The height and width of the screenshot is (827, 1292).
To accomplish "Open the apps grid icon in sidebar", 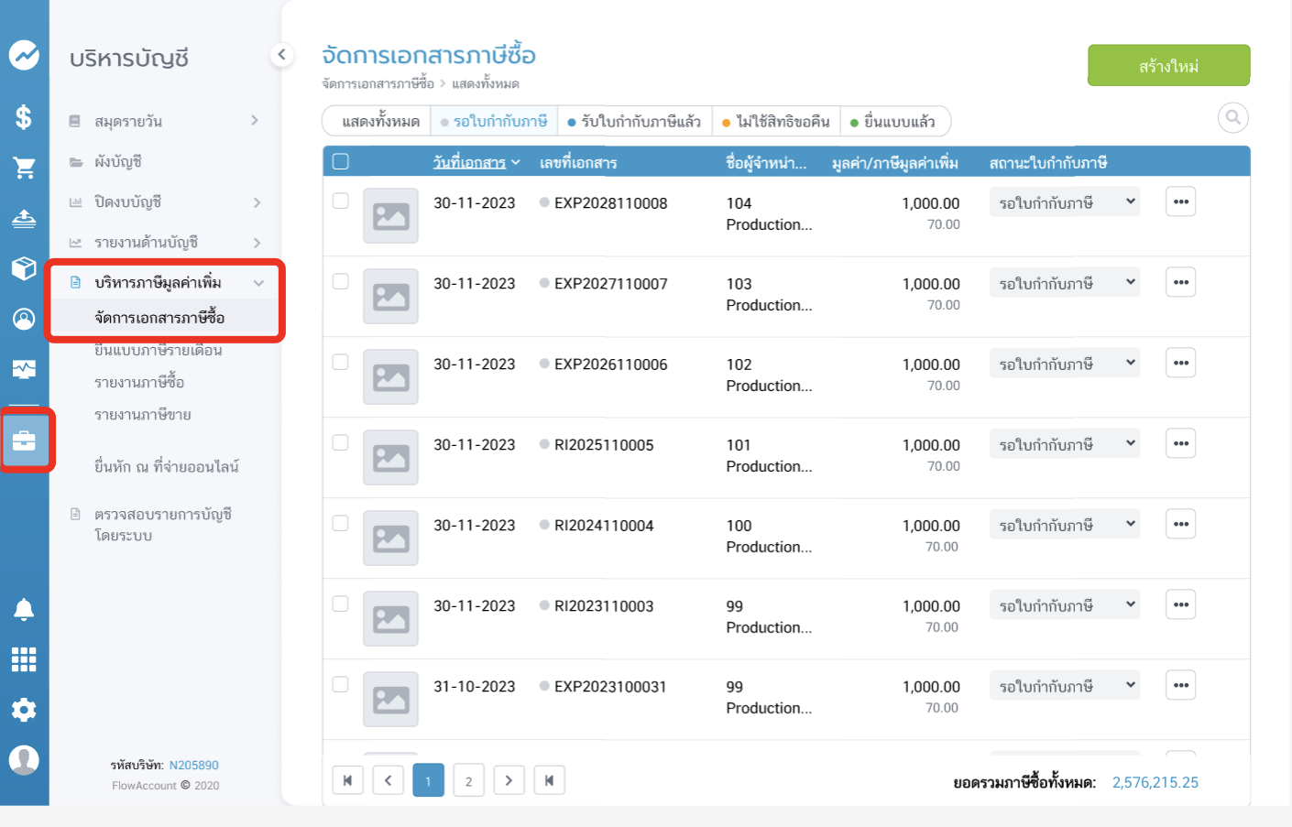I will (x=24, y=659).
